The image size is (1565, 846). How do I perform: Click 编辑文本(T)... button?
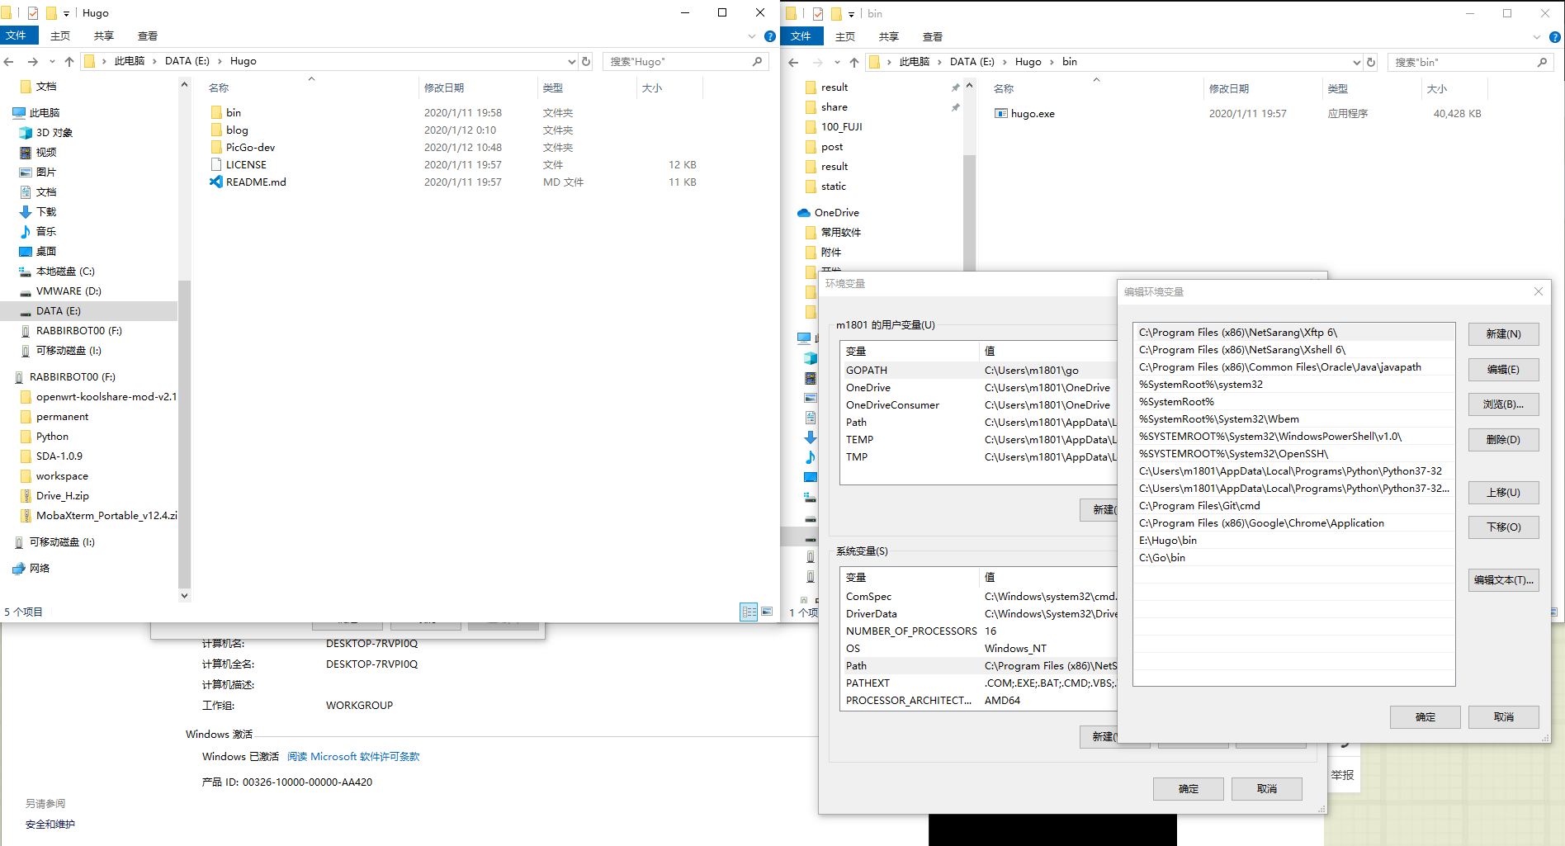[x=1503, y=580]
